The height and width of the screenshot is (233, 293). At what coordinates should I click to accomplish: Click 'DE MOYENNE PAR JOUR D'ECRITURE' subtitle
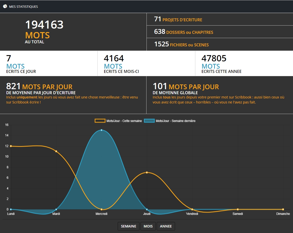[41, 93]
